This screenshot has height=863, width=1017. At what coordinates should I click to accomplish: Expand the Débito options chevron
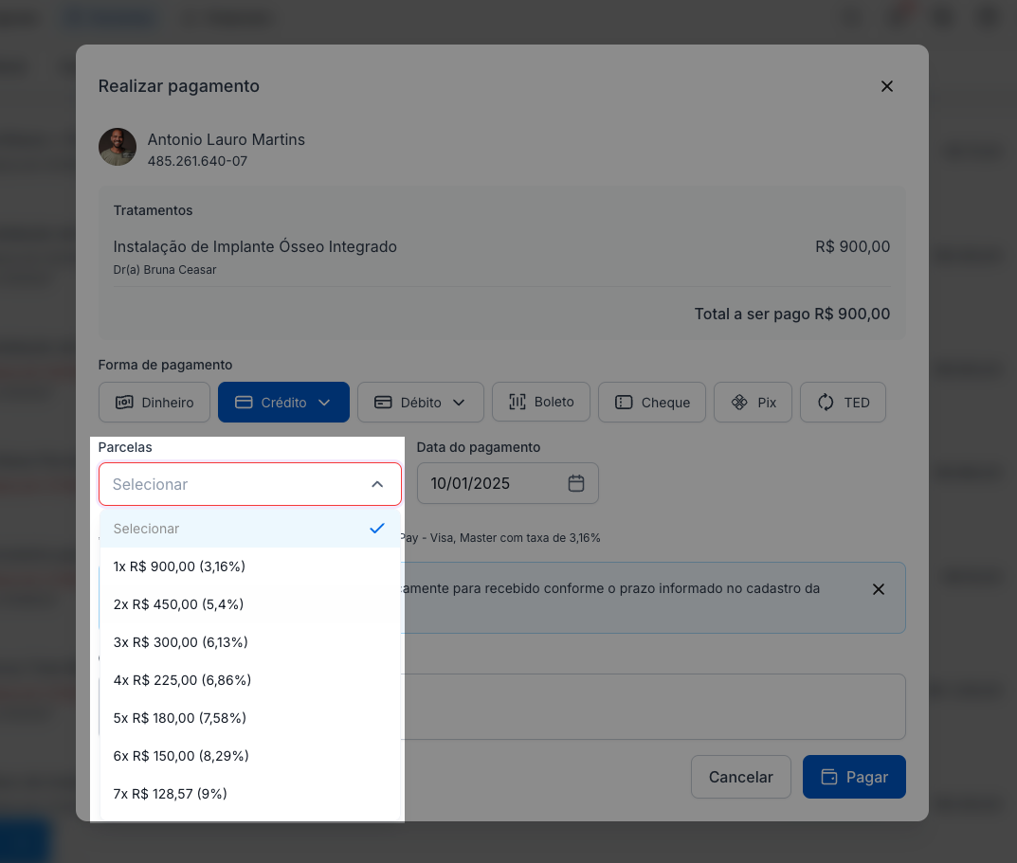[459, 403]
